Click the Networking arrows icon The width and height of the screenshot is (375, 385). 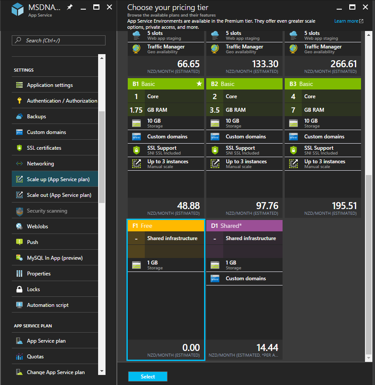(x=19, y=164)
